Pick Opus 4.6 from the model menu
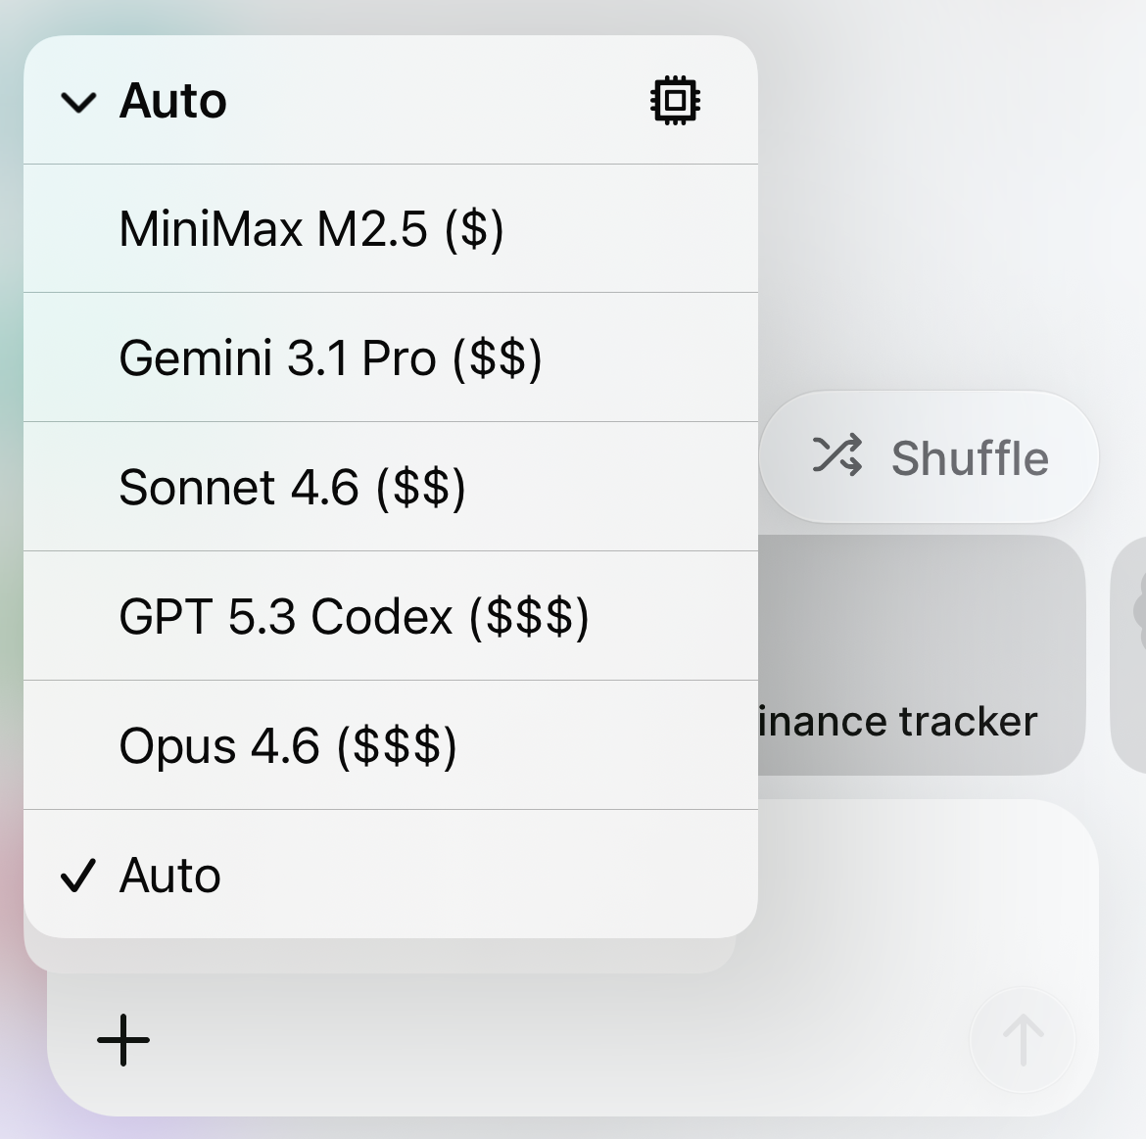1146x1139 pixels. coord(289,745)
